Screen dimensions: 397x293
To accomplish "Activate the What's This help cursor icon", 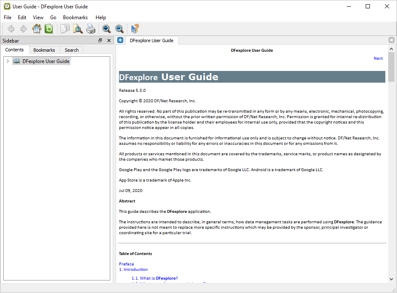I will click(x=135, y=29).
